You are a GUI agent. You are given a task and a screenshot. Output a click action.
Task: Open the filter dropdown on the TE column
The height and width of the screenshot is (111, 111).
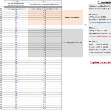pyautogui.click(x=3, y=9)
